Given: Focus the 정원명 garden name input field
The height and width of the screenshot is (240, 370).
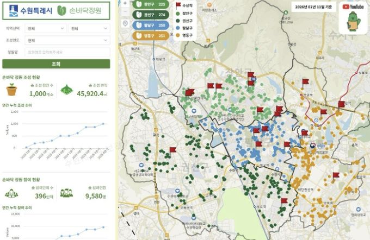Looking at the screenshot, I should point(67,52).
